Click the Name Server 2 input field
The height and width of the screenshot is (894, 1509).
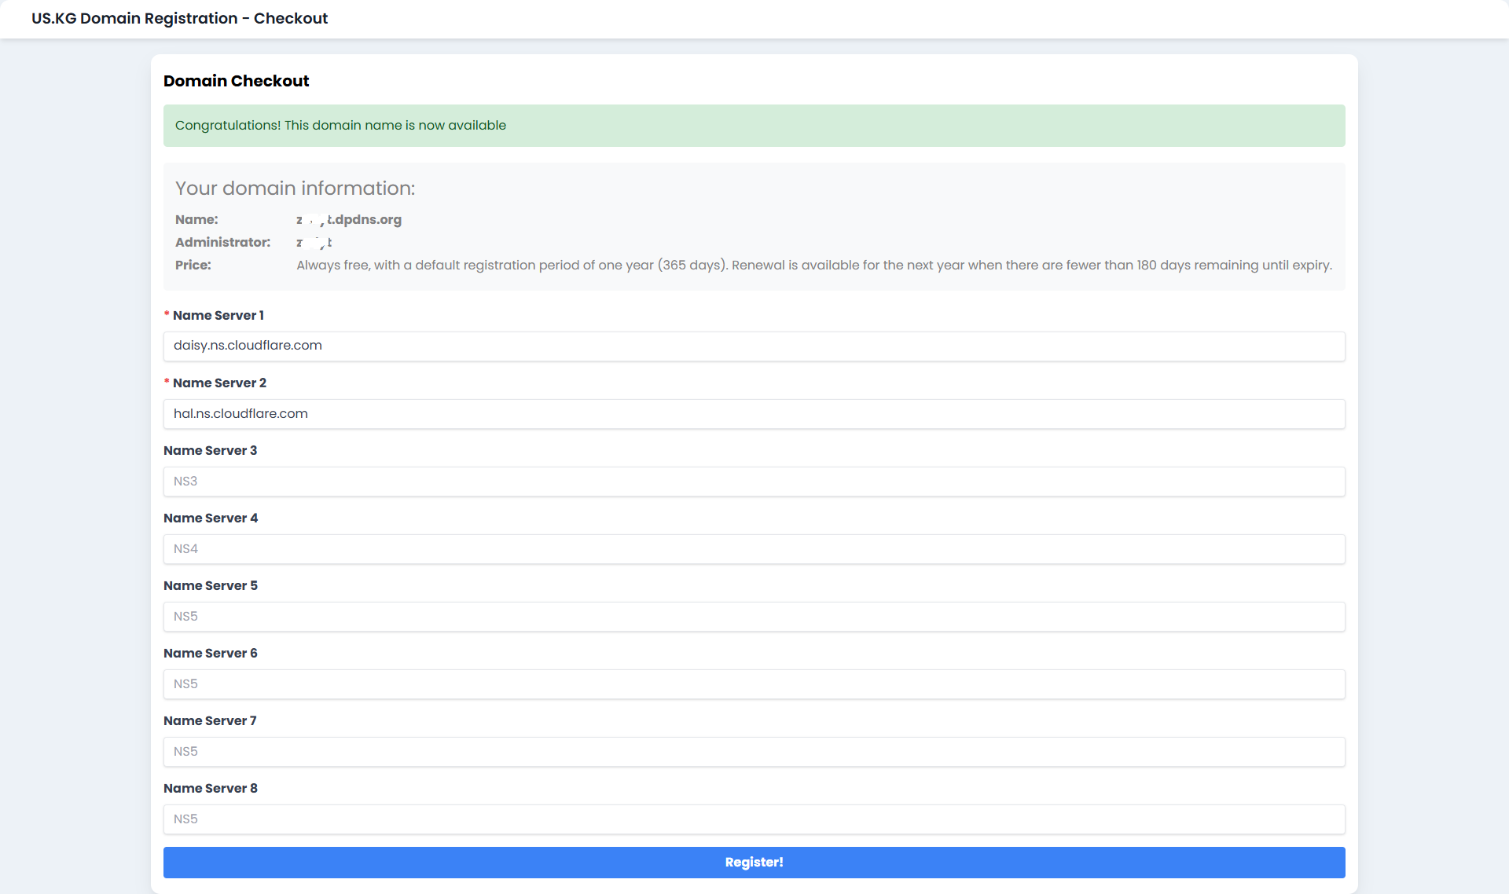click(754, 413)
